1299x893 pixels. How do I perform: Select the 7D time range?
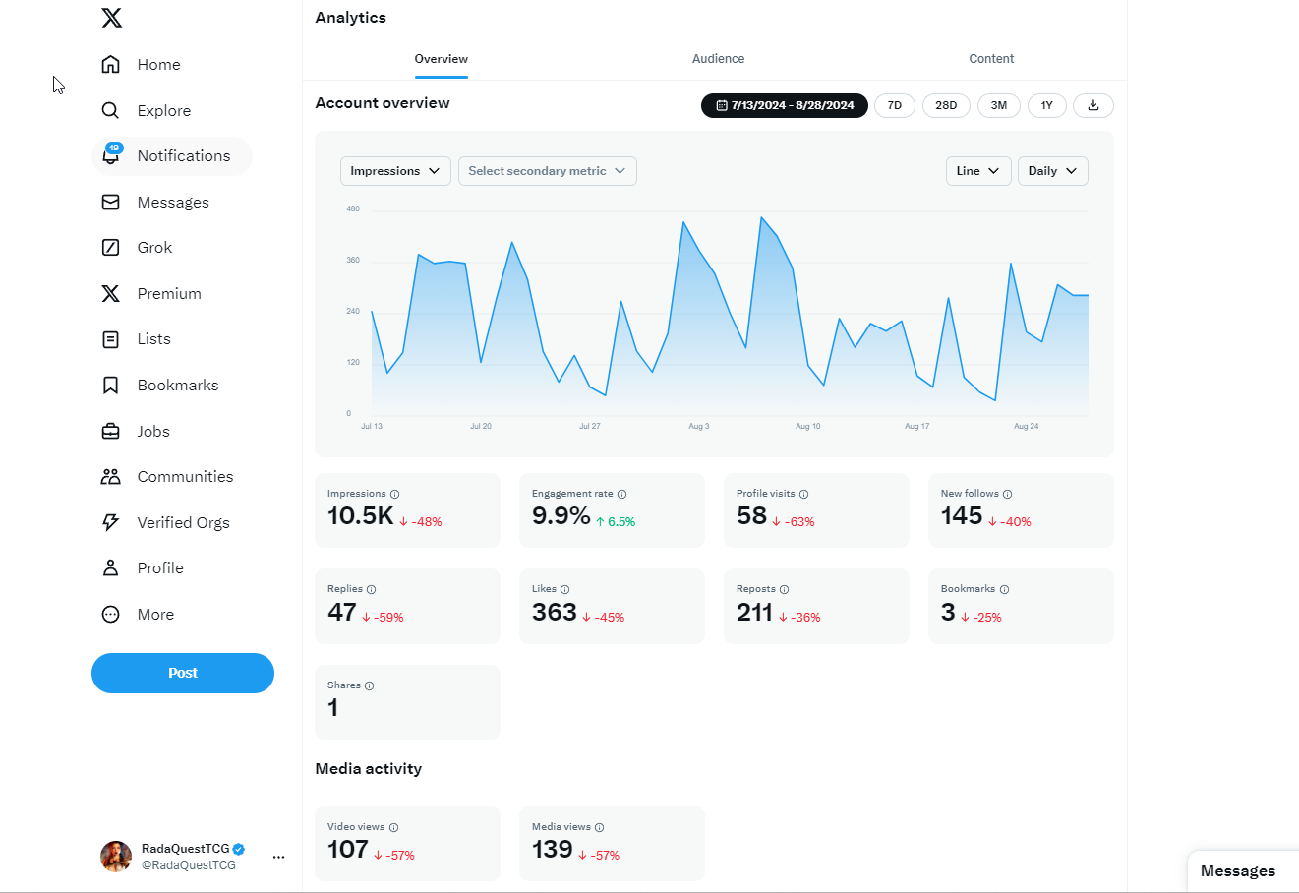(895, 105)
